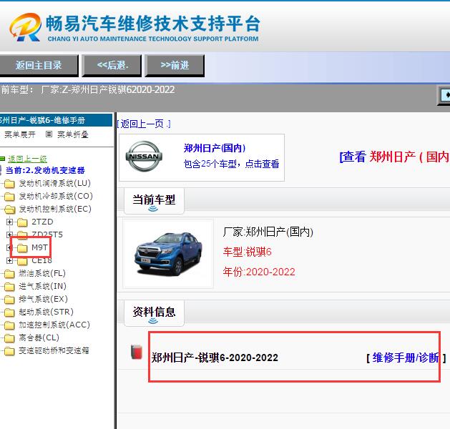
Task: Click the 年份:2020-2022 text
Action: (x=259, y=272)
